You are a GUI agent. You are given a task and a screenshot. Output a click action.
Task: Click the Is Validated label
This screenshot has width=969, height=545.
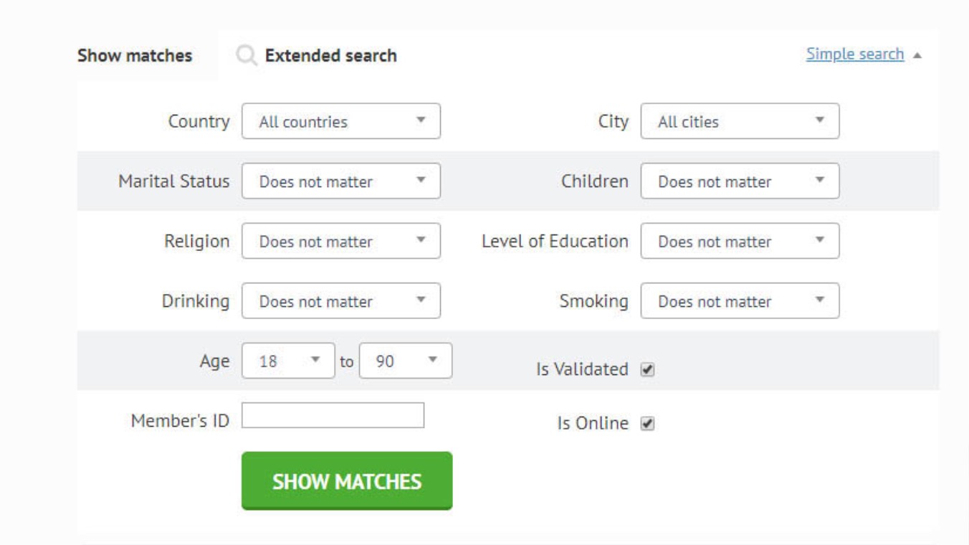pos(582,369)
